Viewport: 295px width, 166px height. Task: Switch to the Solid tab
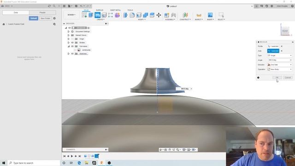point(86,10)
